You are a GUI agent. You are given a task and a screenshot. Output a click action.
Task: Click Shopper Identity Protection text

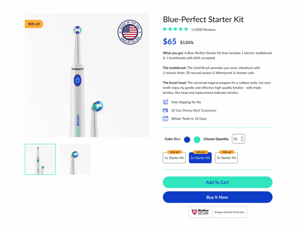pos(229,212)
